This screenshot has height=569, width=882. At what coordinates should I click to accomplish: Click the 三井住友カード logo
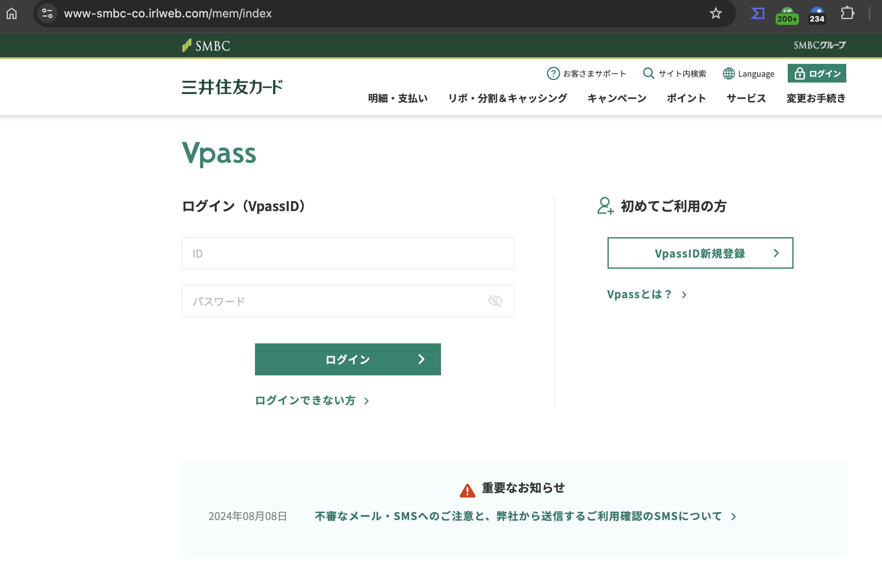pos(232,87)
